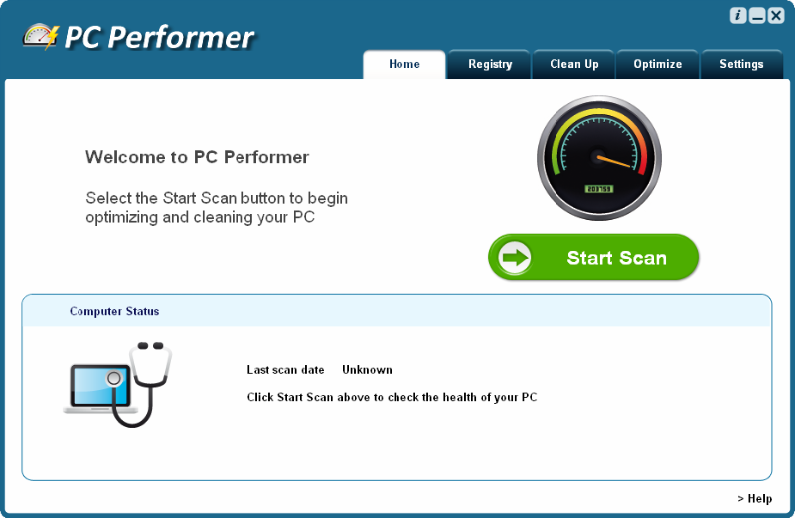Image resolution: width=795 pixels, height=518 pixels.
Task: Open the Registry tab
Action: click(x=490, y=64)
